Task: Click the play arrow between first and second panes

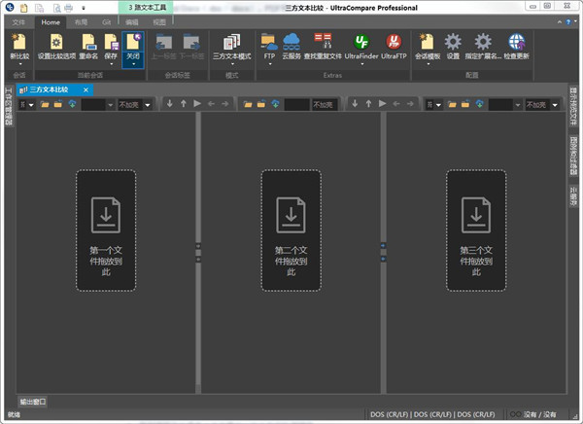Action: point(197,103)
